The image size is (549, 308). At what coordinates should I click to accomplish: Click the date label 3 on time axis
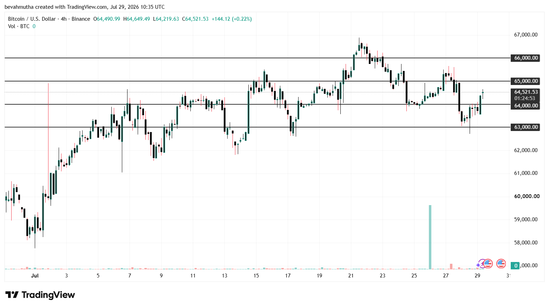66,276
